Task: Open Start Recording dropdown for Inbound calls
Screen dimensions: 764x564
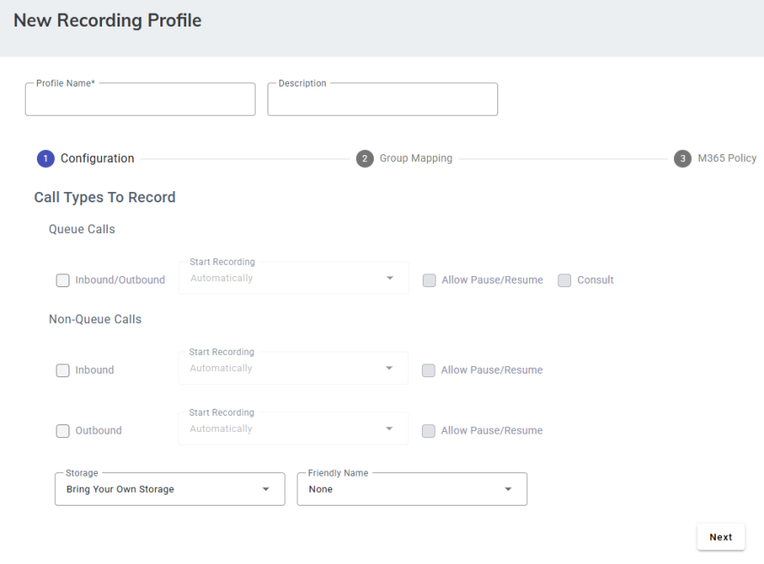Action: (293, 369)
